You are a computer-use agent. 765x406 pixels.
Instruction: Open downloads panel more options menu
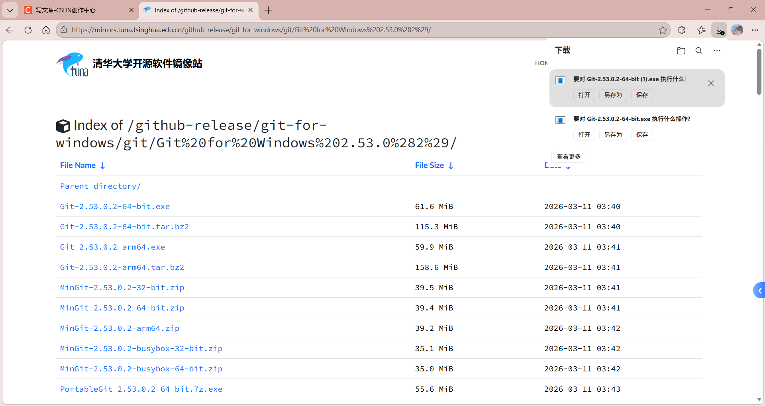[x=717, y=51]
